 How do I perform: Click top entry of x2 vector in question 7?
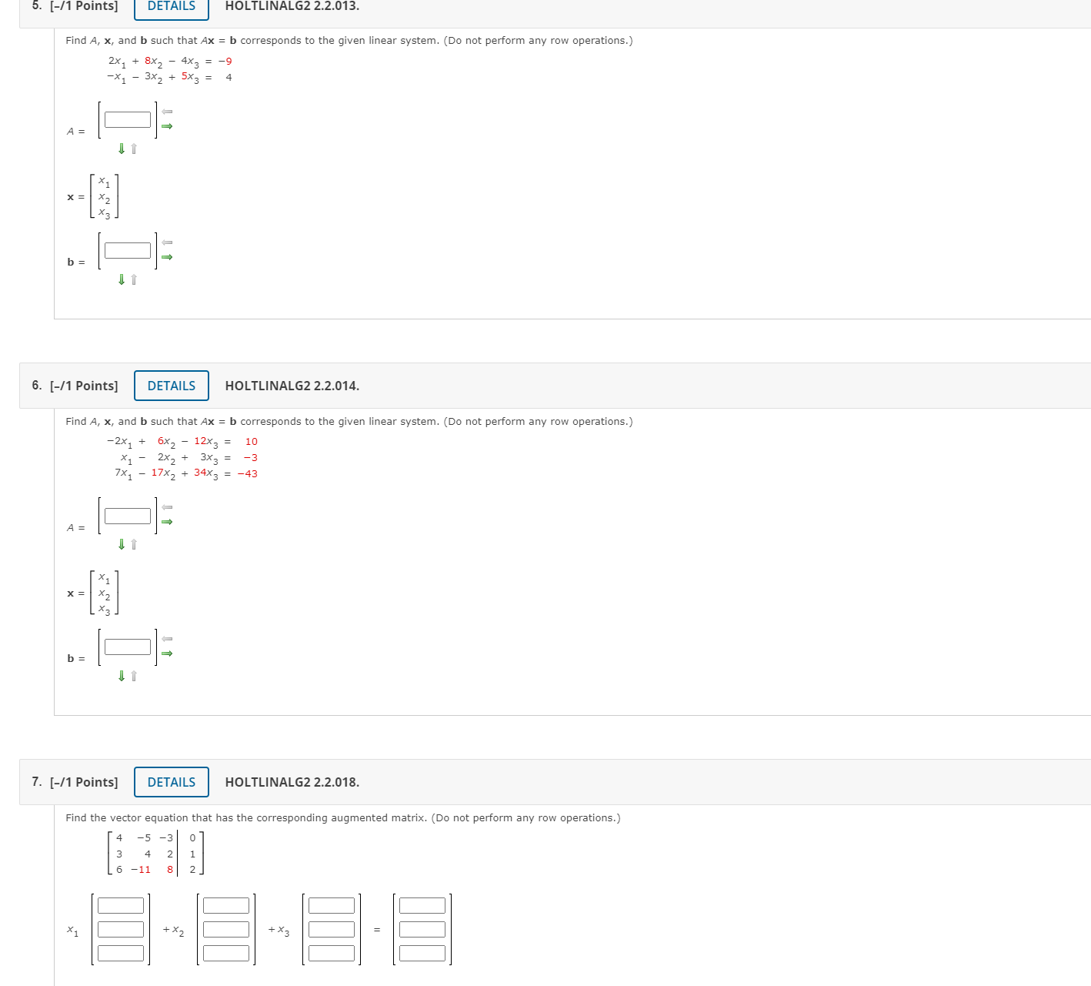coord(226,905)
